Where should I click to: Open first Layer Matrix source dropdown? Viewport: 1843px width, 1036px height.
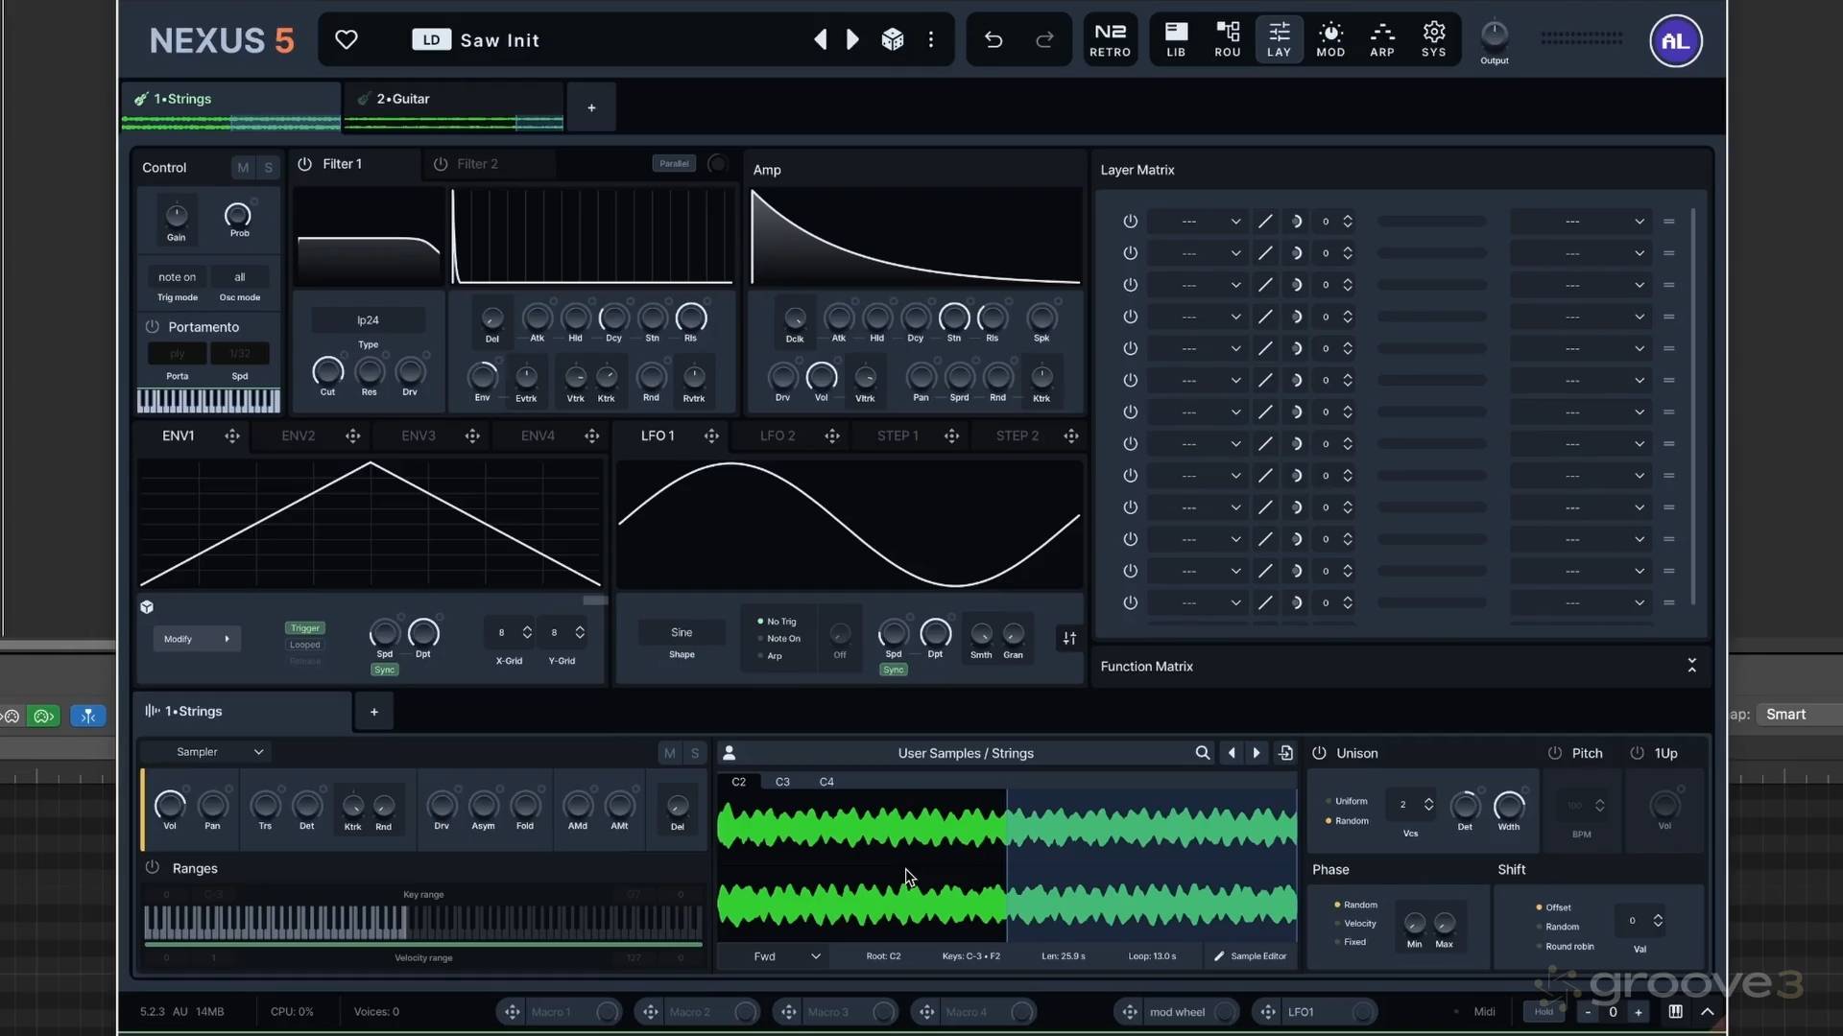coord(1196,222)
